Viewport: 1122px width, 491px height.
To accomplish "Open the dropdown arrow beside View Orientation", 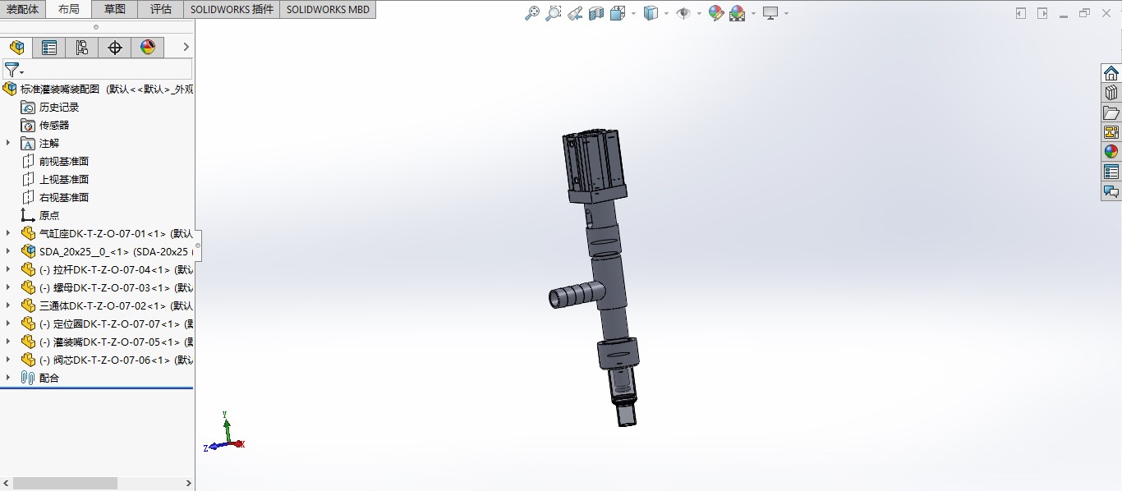I will pos(633,13).
